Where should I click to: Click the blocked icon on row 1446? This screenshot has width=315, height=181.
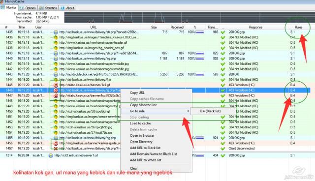pos(56,90)
